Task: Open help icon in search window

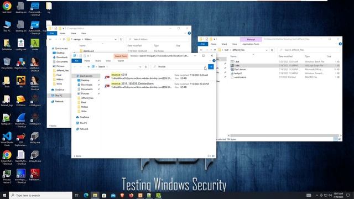Action: click(214, 61)
